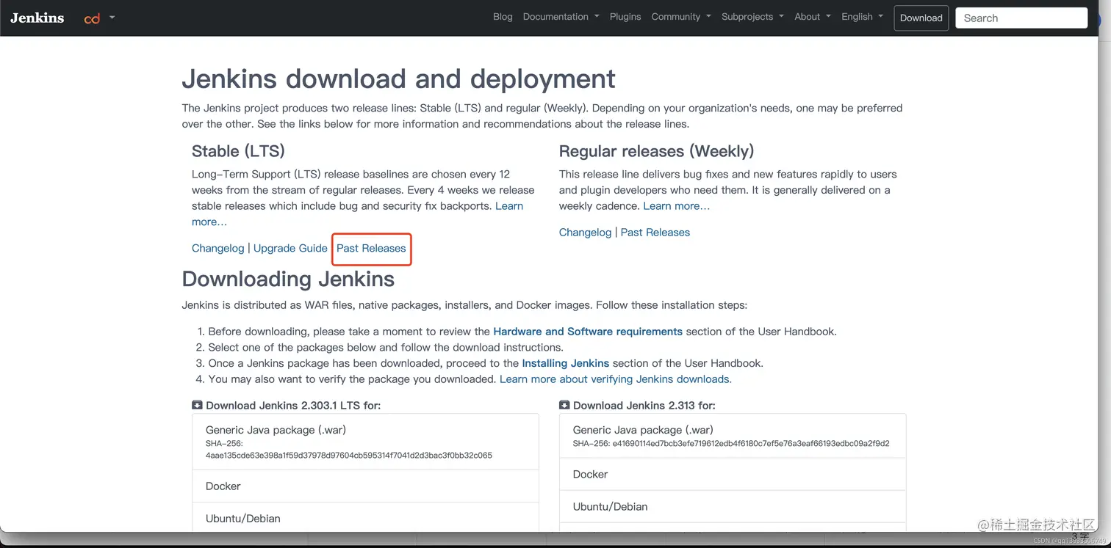Focus the Search input field
1111x548 pixels.
(1021, 18)
